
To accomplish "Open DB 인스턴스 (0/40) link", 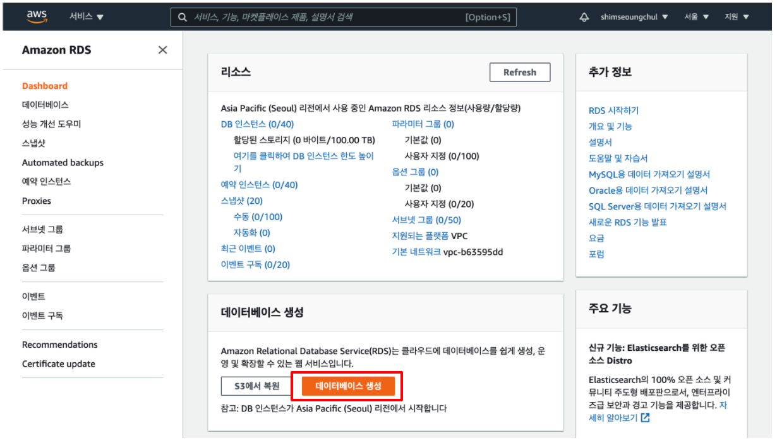I will coord(257,124).
